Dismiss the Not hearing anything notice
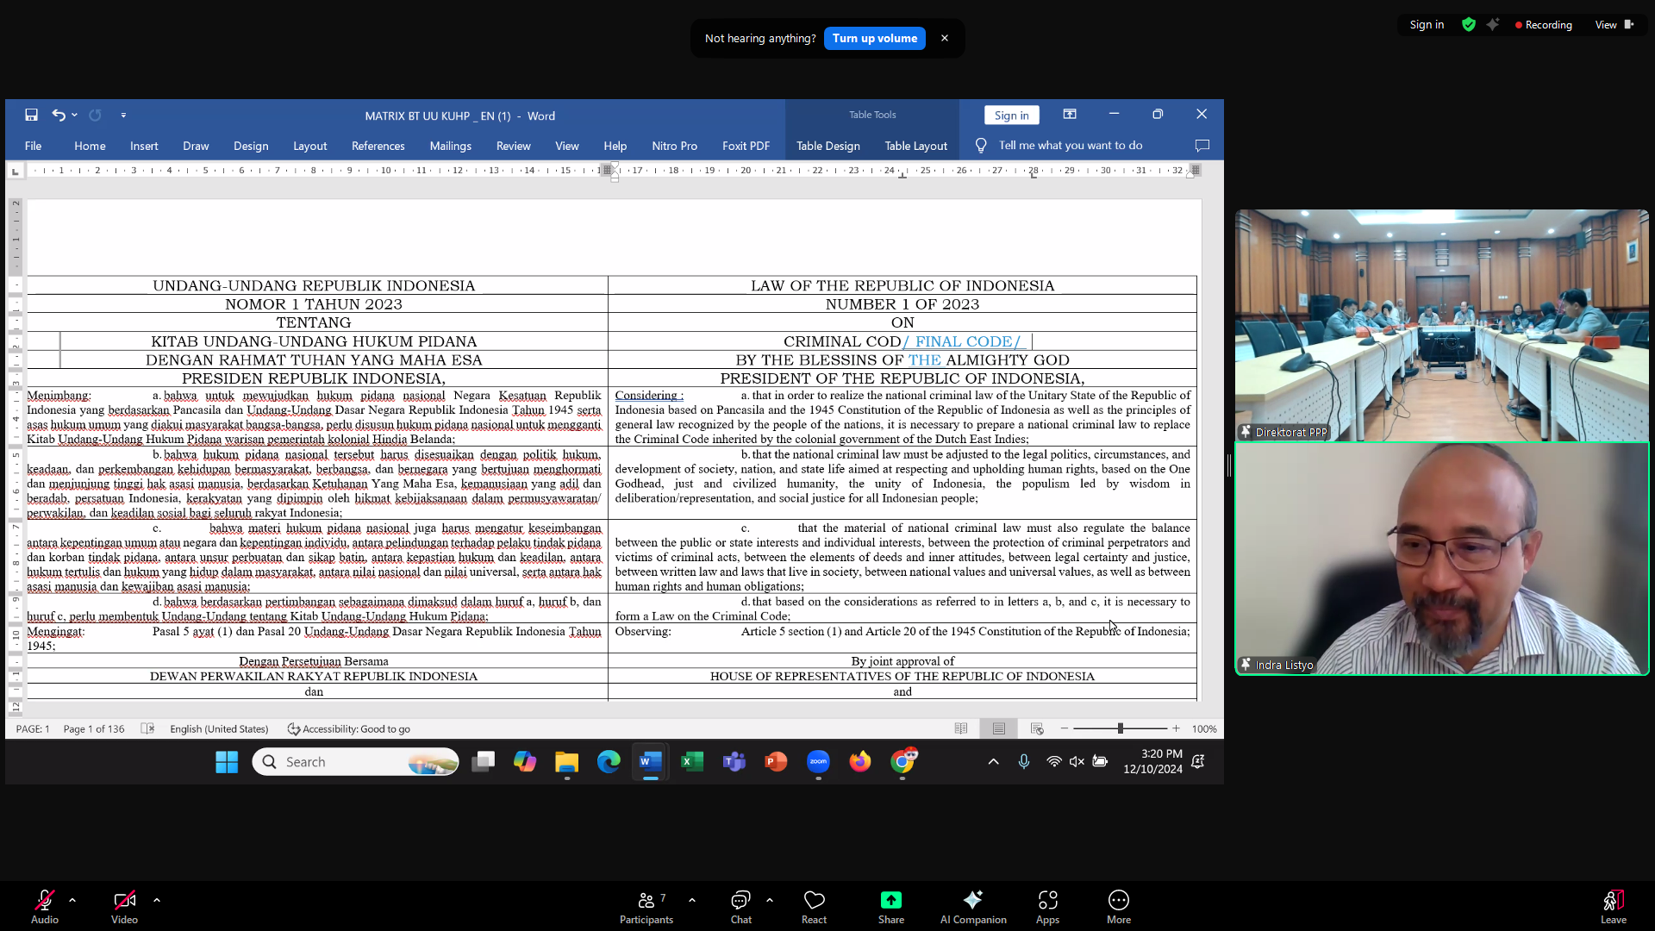 [945, 38]
